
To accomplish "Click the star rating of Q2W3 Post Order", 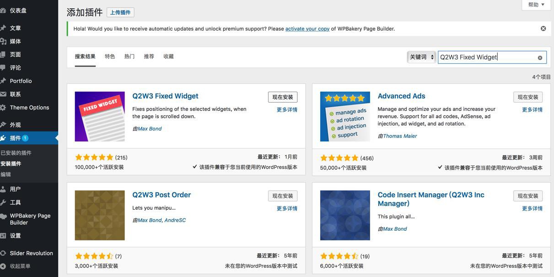I will point(94,256).
